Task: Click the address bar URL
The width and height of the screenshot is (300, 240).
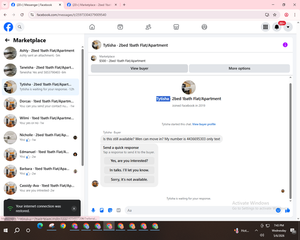Action: (71, 15)
